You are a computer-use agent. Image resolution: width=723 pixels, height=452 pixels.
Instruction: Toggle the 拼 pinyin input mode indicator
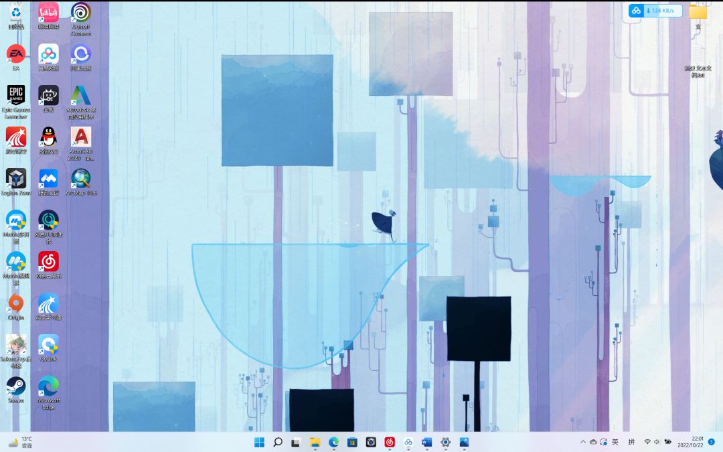[x=632, y=442]
